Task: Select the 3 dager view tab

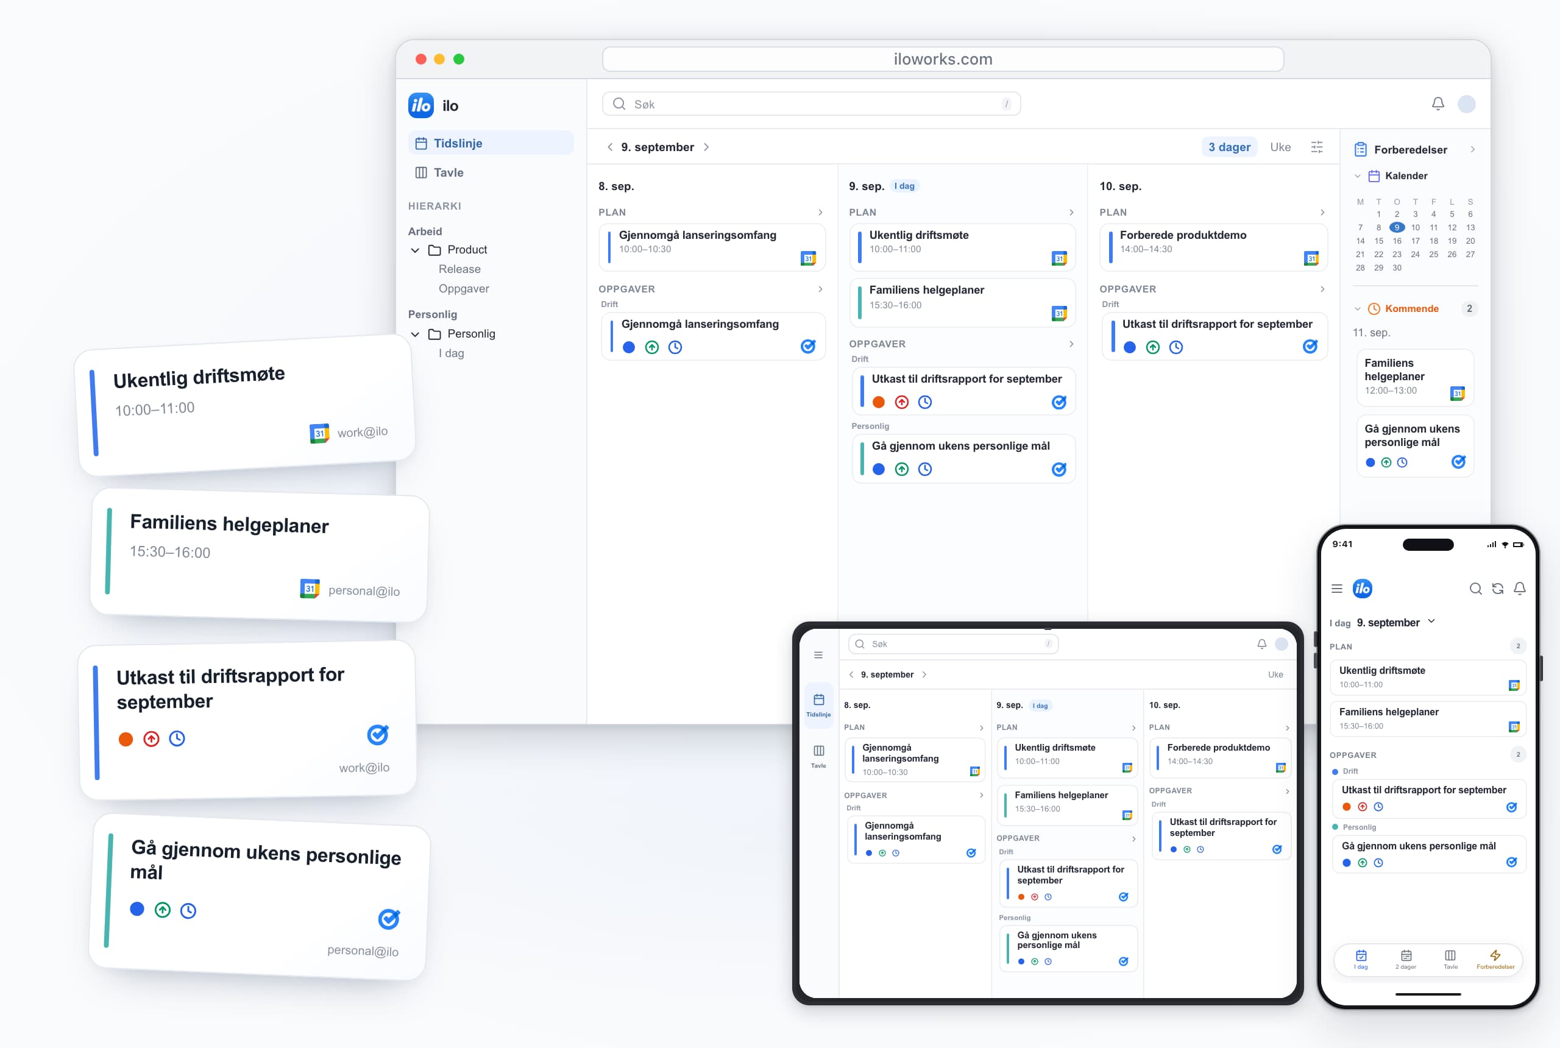Action: pyautogui.click(x=1228, y=147)
